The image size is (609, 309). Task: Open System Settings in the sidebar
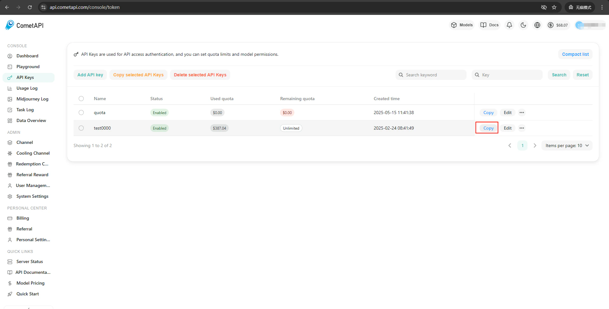click(32, 196)
